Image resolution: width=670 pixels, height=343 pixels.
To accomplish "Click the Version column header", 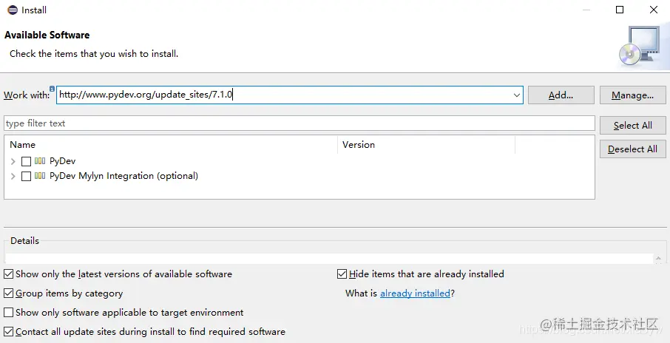I will pos(427,145).
